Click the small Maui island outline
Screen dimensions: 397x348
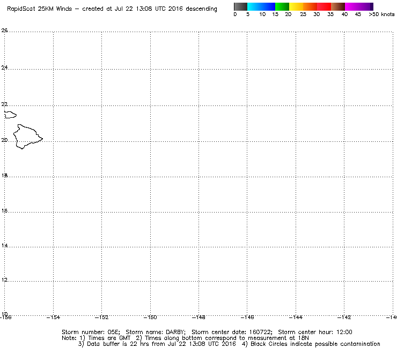[x=10, y=115]
